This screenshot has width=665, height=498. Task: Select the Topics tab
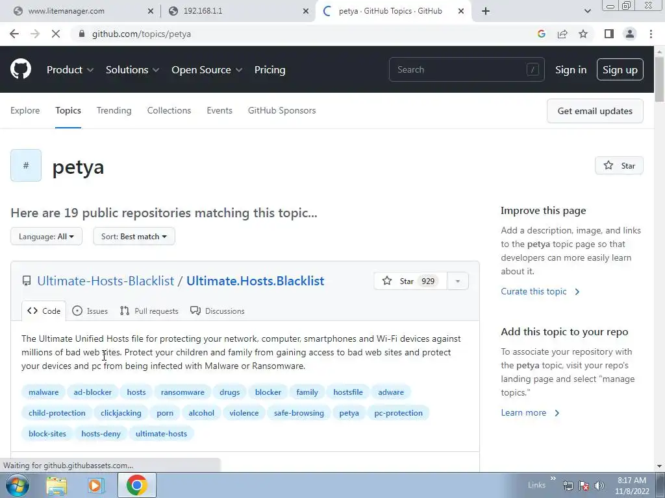pyautogui.click(x=68, y=110)
